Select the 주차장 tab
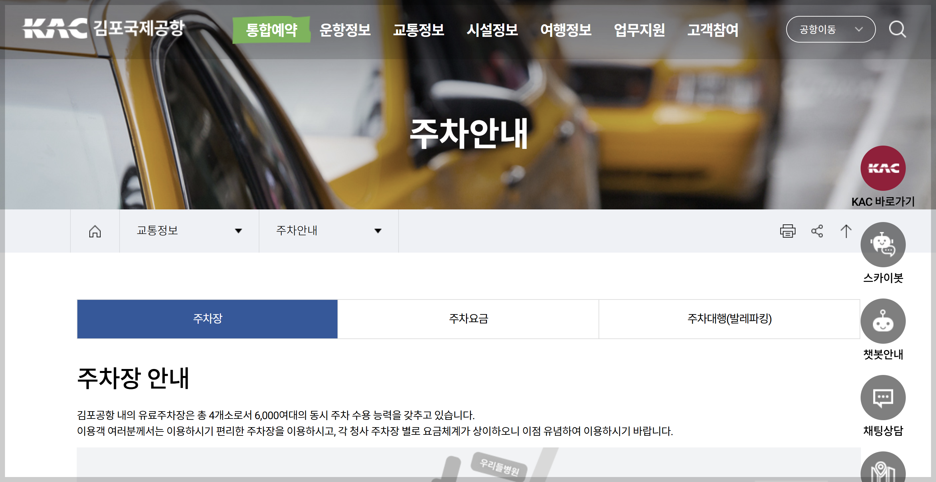The height and width of the screenshot is (482, 936). click(207, 319)
